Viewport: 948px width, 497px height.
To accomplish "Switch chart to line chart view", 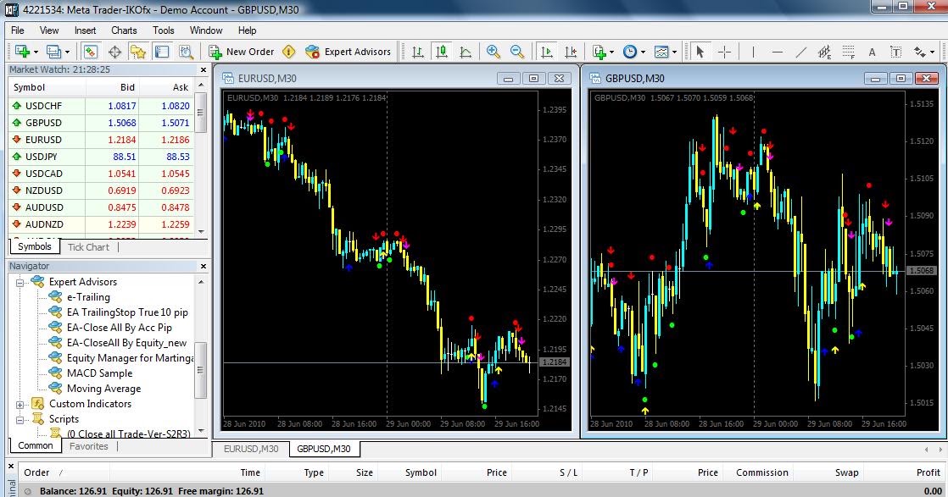I will coord(466,52).
